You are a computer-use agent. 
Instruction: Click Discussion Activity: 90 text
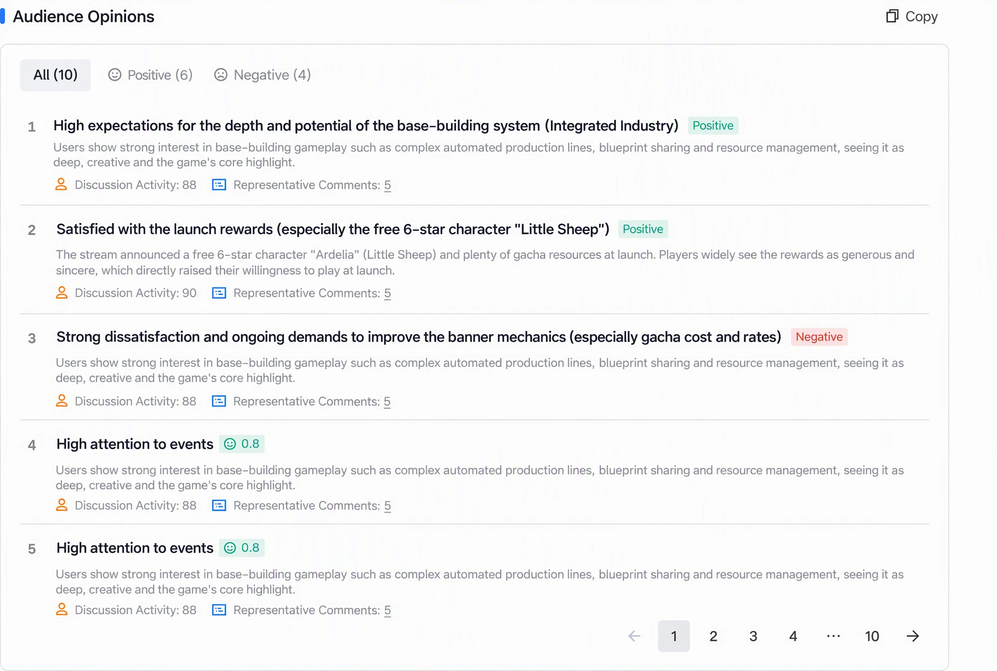coord(136,293)
